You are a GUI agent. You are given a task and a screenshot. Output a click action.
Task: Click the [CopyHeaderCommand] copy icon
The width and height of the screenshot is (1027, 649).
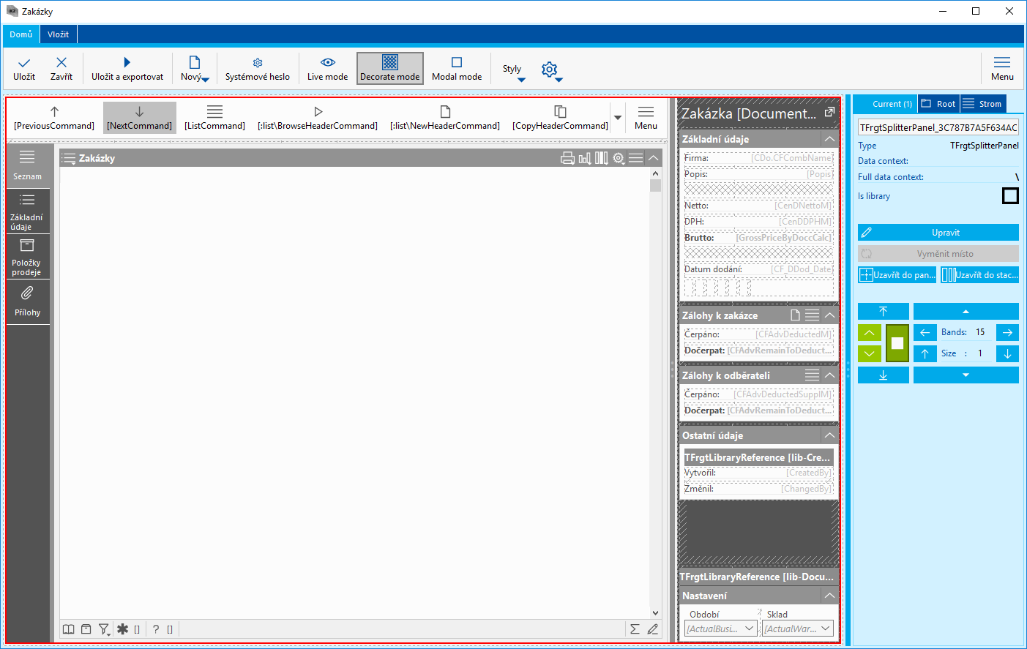pyautogui.click(x=560, y=112)
